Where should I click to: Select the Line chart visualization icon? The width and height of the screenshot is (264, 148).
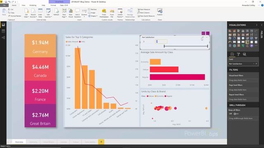[x=256, y=31]
